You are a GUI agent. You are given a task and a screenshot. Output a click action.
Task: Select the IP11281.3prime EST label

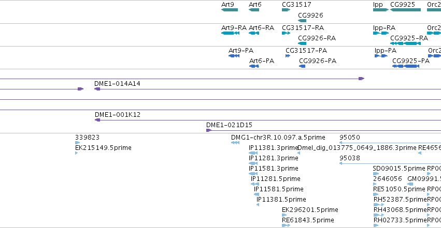click(x=274, y=158)
